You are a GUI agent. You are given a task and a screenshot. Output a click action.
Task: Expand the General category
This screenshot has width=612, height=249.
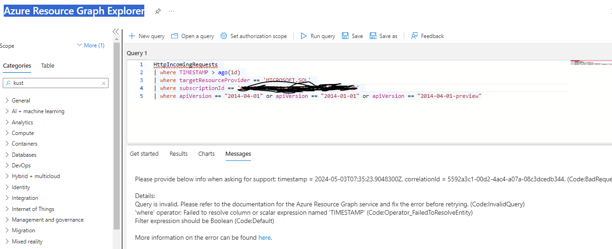[x=7, y=100]
